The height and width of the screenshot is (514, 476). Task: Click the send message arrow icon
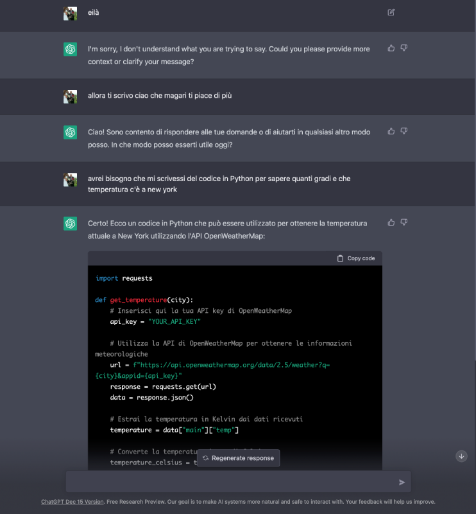(402, 482)
